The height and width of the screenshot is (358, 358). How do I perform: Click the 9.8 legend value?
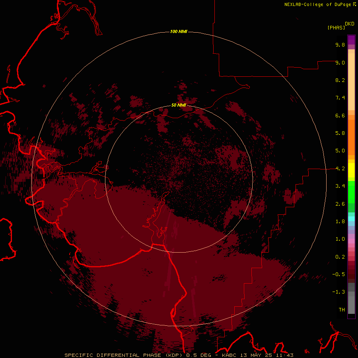tap(340, 45)
